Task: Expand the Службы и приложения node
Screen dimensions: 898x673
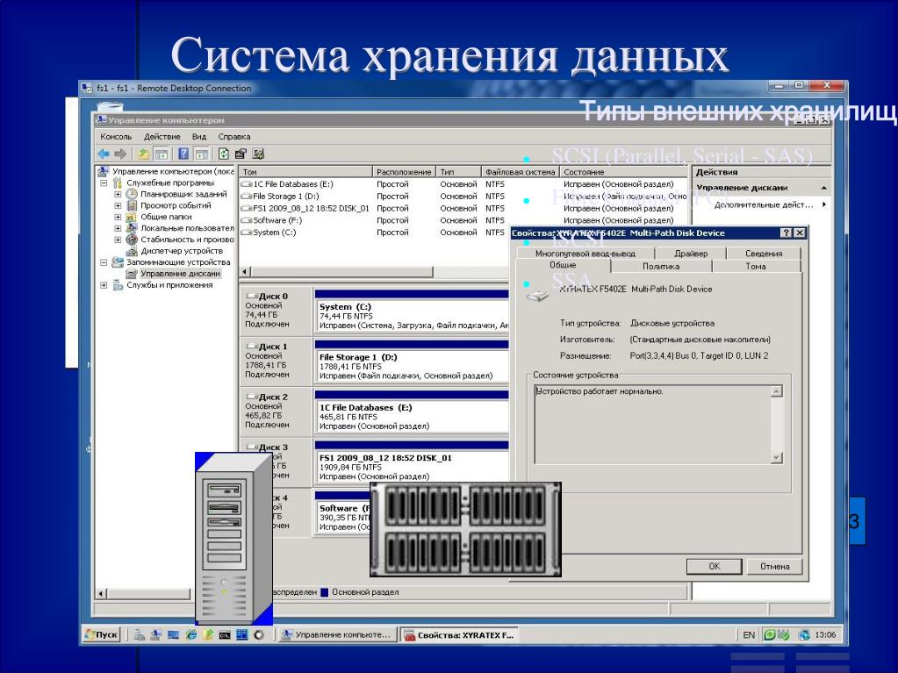Action: tap(104, 285)
